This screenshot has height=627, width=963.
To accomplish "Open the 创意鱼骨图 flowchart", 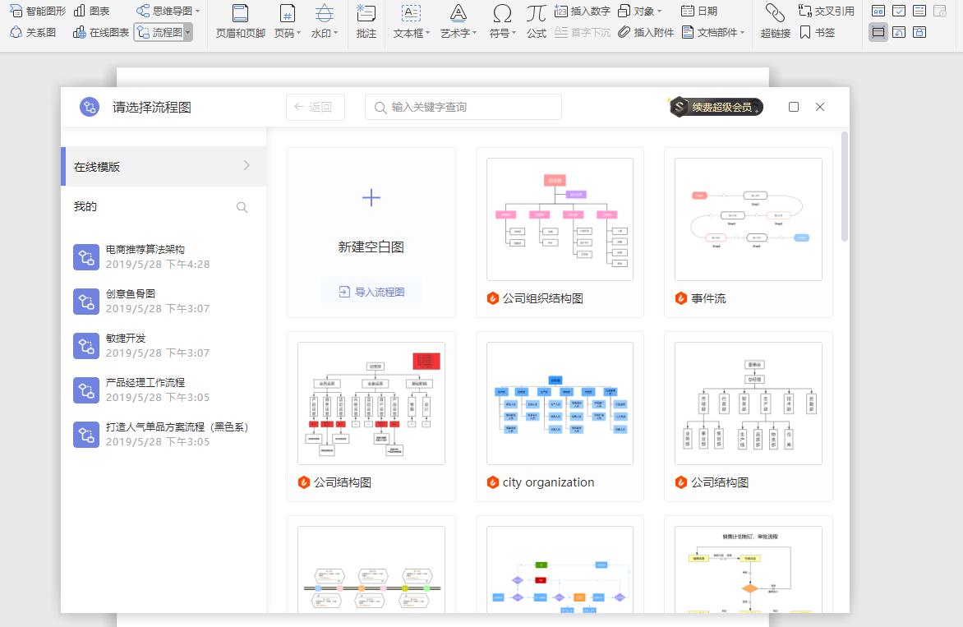I will coord(162,301).
